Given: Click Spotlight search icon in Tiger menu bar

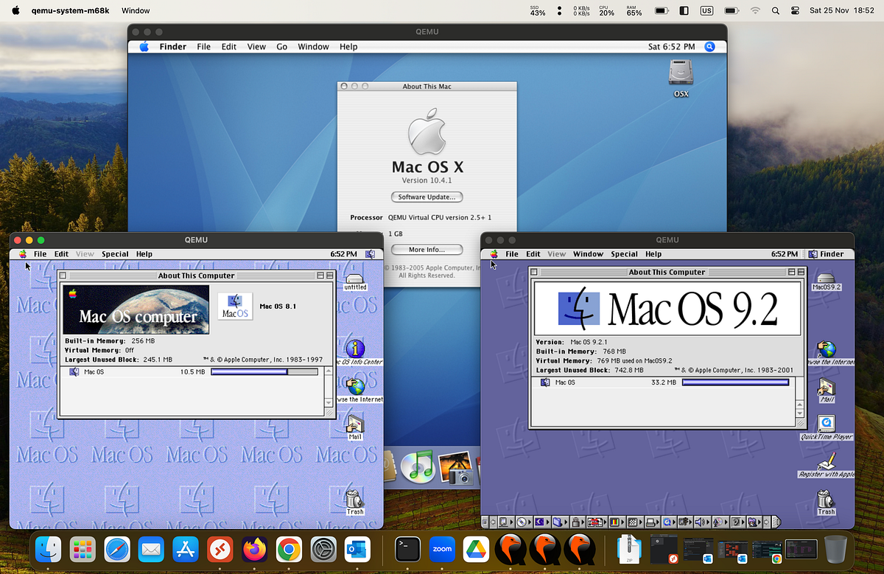Looking at the screenshot, I should tap(709, 46).
